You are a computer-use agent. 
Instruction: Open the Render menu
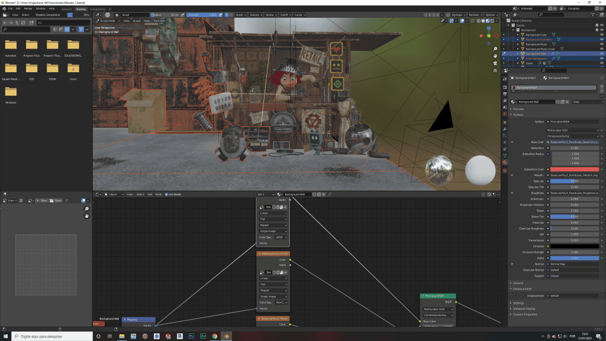coord(28,8)
